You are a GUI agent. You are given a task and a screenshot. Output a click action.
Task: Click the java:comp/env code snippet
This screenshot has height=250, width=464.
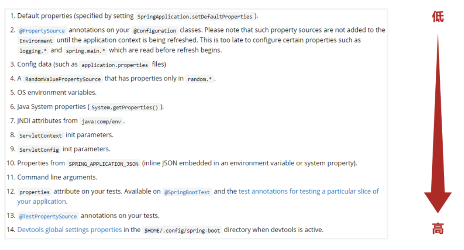(101, 122)
